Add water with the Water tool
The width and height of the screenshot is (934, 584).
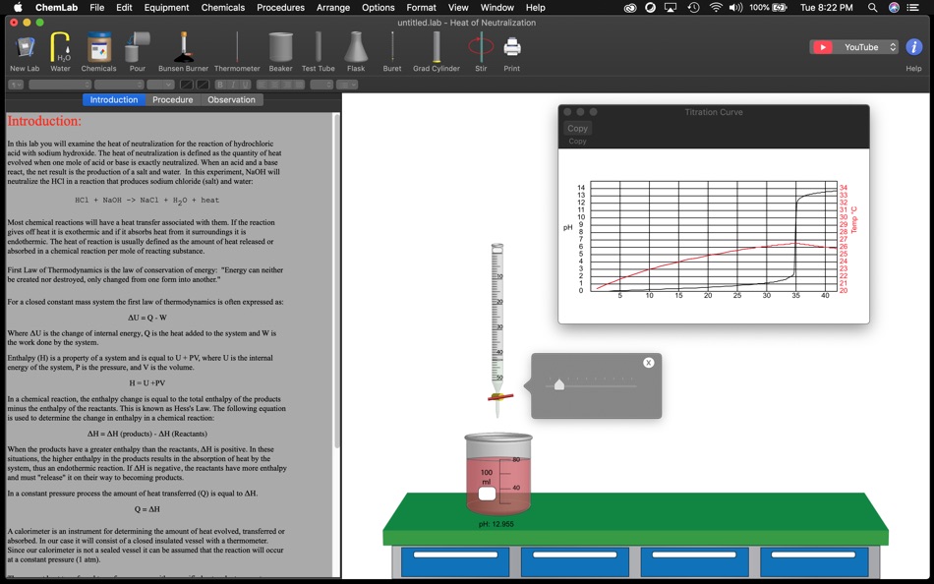60,52
